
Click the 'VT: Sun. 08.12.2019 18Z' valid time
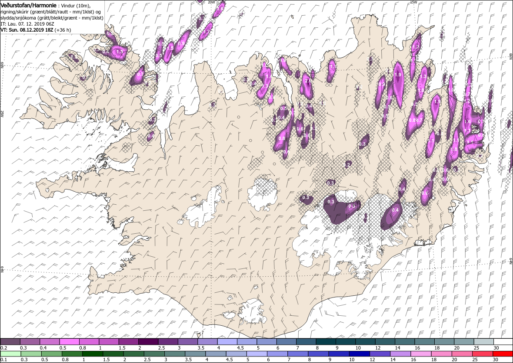(x=27, y=29)
